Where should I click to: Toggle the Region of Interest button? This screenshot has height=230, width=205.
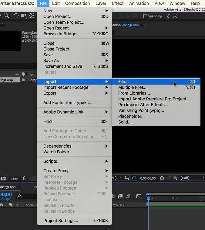point(127,178)
